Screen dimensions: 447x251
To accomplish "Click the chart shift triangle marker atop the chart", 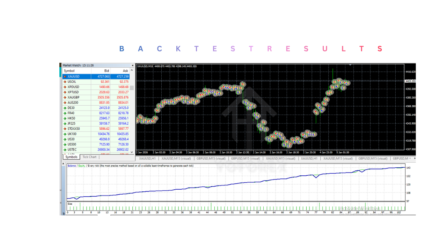I will 351,65.
